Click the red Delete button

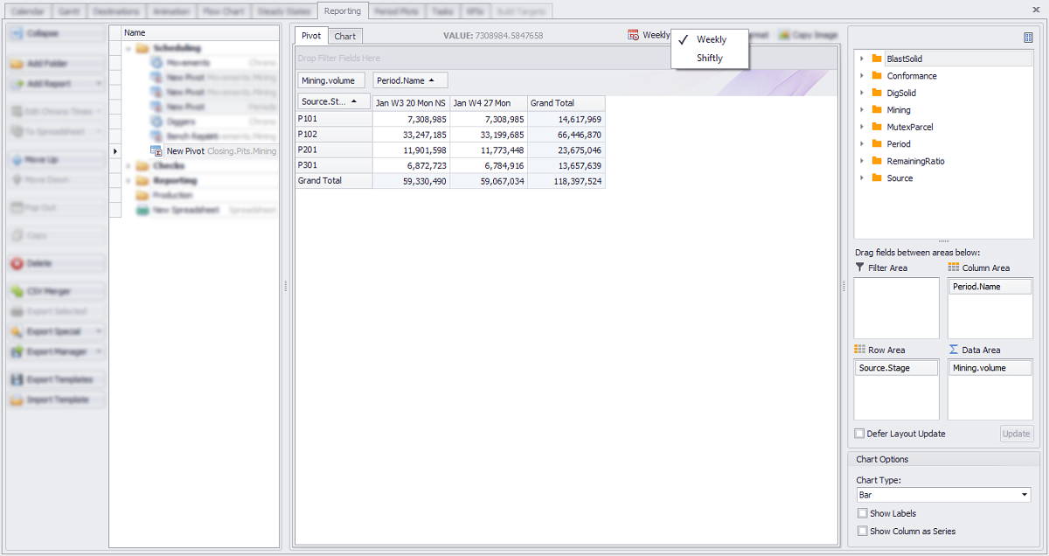(x=57, y=263)
